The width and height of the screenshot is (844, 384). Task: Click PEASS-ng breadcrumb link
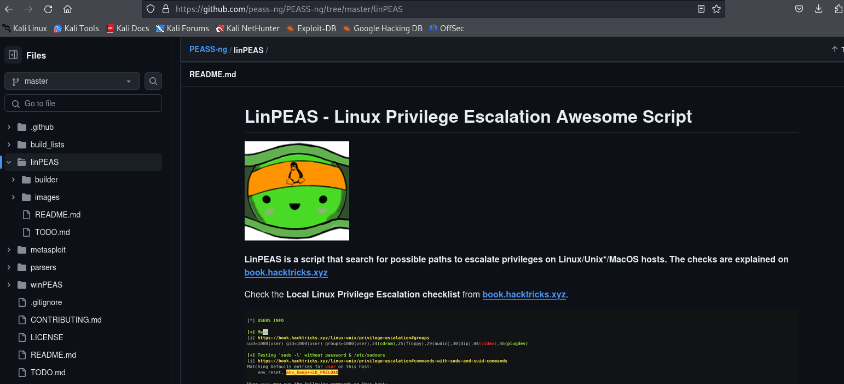208,49
